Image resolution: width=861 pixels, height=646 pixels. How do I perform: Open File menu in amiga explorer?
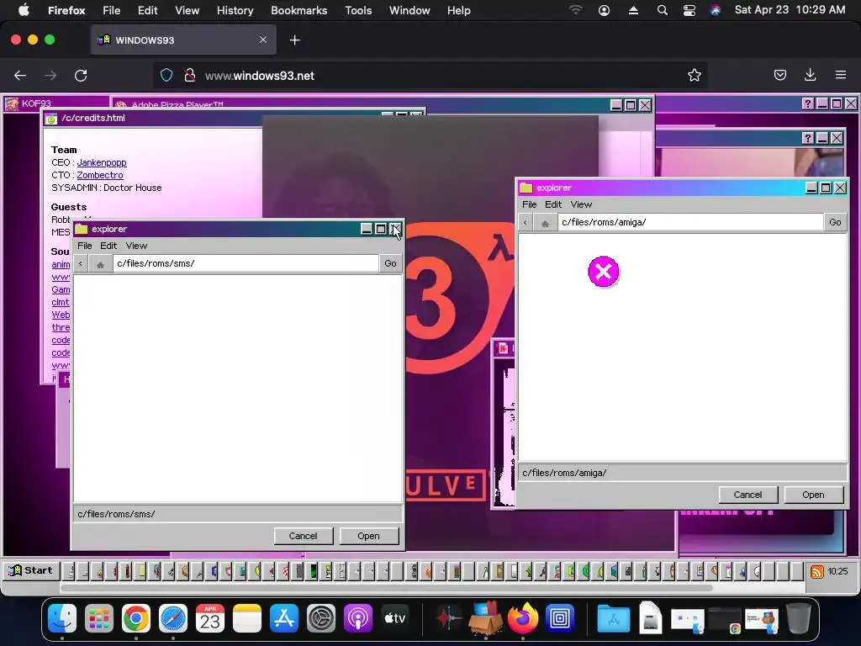click(x=530, y=204)
